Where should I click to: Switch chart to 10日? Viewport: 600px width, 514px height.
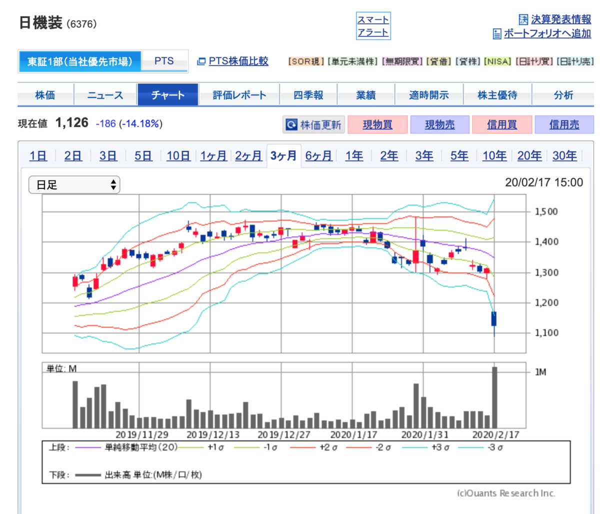(178, 156)
